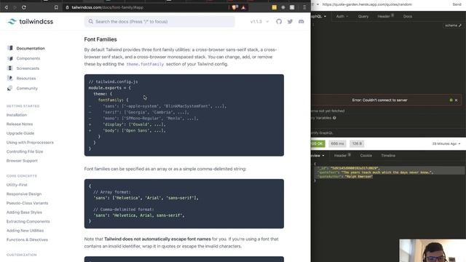Open the browser hamburger menu
Viewport: 466px width, 262px height.
[x=304, y=7]
